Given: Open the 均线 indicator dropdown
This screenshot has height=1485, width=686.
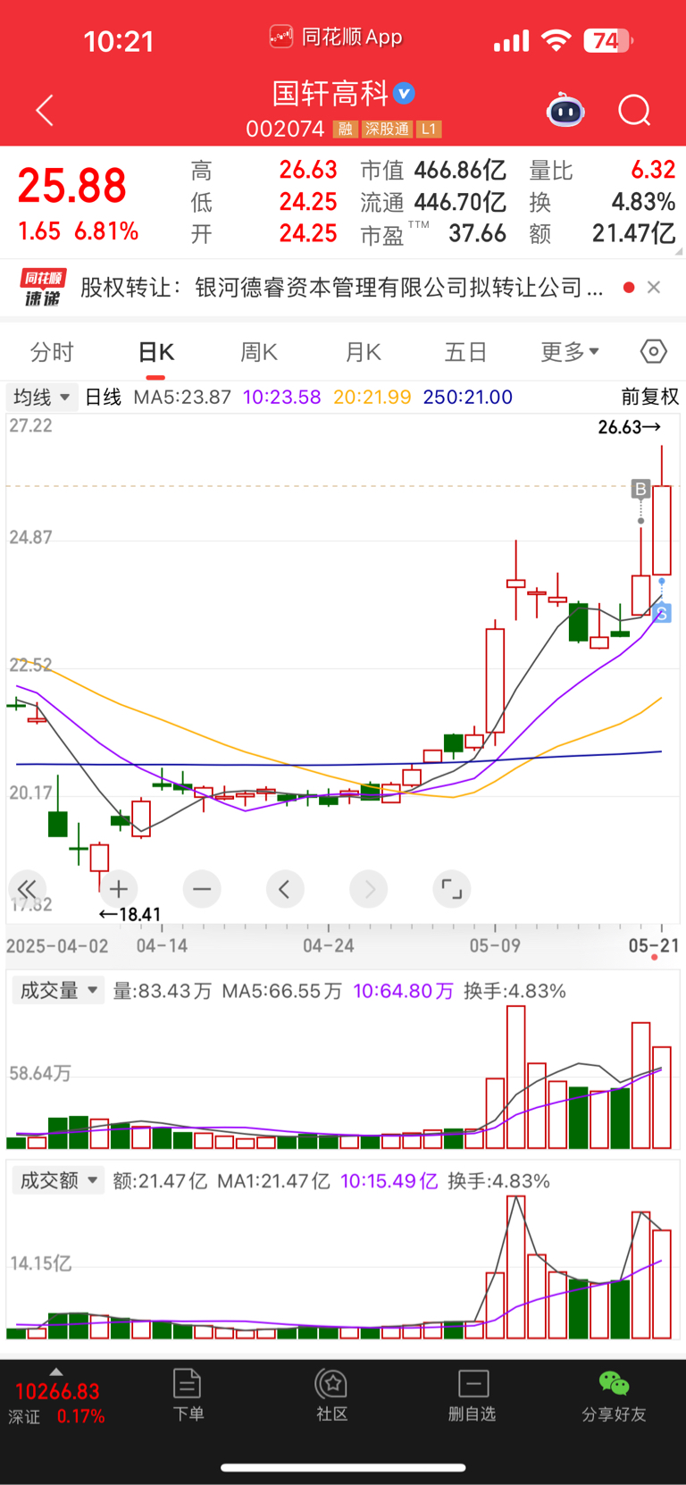Looking at the screenshot, I should tap(41, 397).
